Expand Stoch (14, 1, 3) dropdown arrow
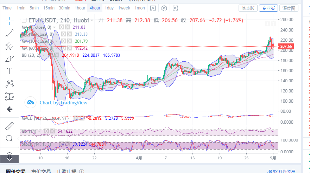Viewport: 310px width, 173px height. click(54, 144)
